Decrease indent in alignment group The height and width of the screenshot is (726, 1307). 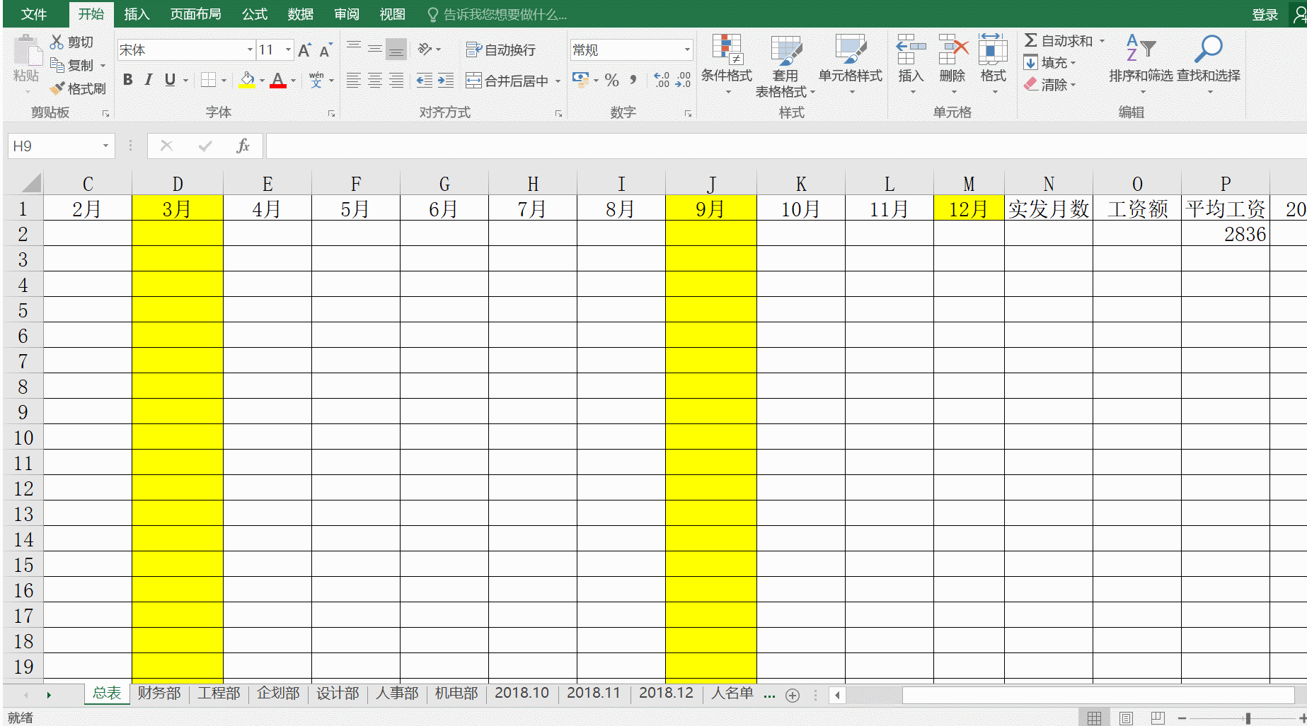click(x=425, y=80)
